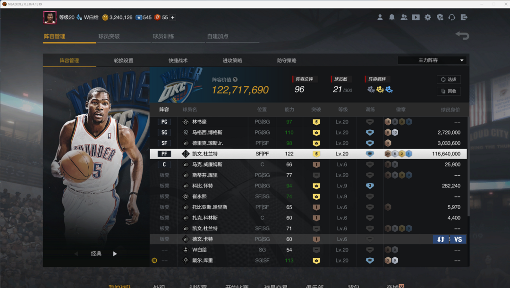Open the notifications bell icon
510x288 pixels.
(x=391, y=17)
